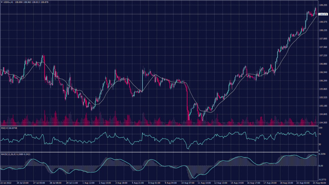Open the USDX+ symbol dropdown arrow
The height and width of the screenshot is (185, 329).
click(3, 2)
